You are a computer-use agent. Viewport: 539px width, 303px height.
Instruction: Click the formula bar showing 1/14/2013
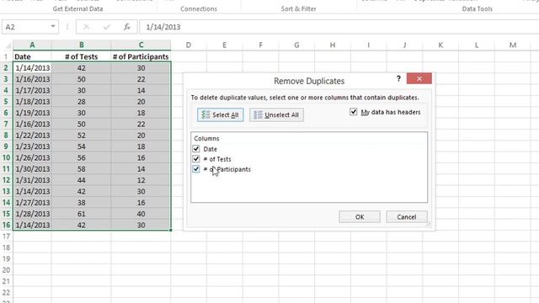pos(339,27)
